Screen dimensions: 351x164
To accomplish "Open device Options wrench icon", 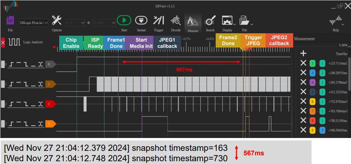I will coord(57,21).
